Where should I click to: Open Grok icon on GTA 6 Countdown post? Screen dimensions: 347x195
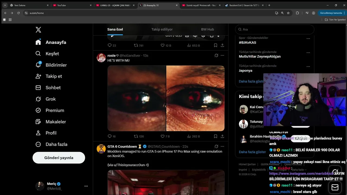click(216, 146)
